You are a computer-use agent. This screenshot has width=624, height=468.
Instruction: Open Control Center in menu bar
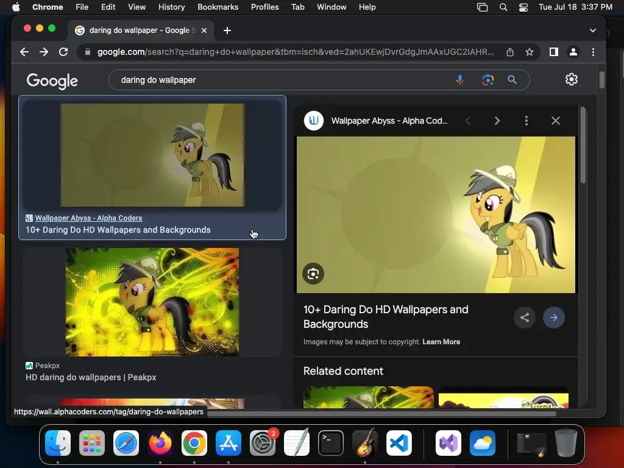coord(523,7)
